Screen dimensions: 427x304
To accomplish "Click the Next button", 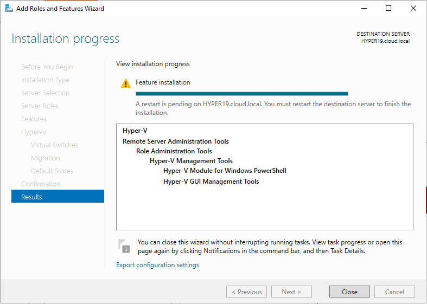I will click(291, 292).
